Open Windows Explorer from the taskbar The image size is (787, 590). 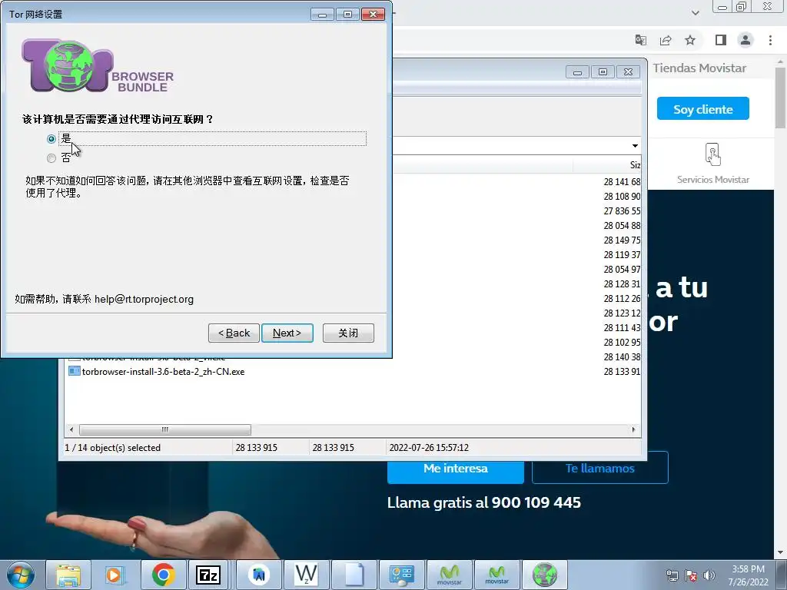[68, 575]
